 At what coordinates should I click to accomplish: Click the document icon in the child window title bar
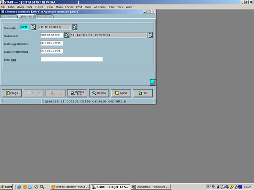pos(2,12)
